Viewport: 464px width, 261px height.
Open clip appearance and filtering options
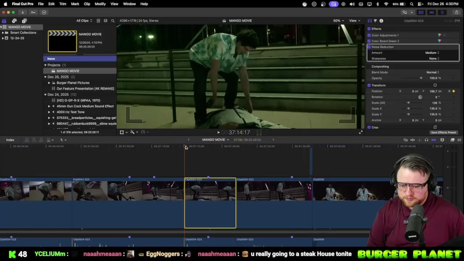[x=105, y=21]
